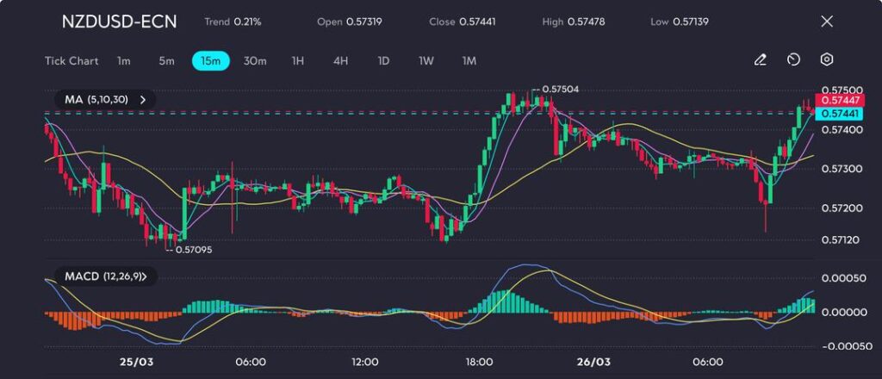
Task: Open the drawing pencil tool
Action: (x=760, y=60)
